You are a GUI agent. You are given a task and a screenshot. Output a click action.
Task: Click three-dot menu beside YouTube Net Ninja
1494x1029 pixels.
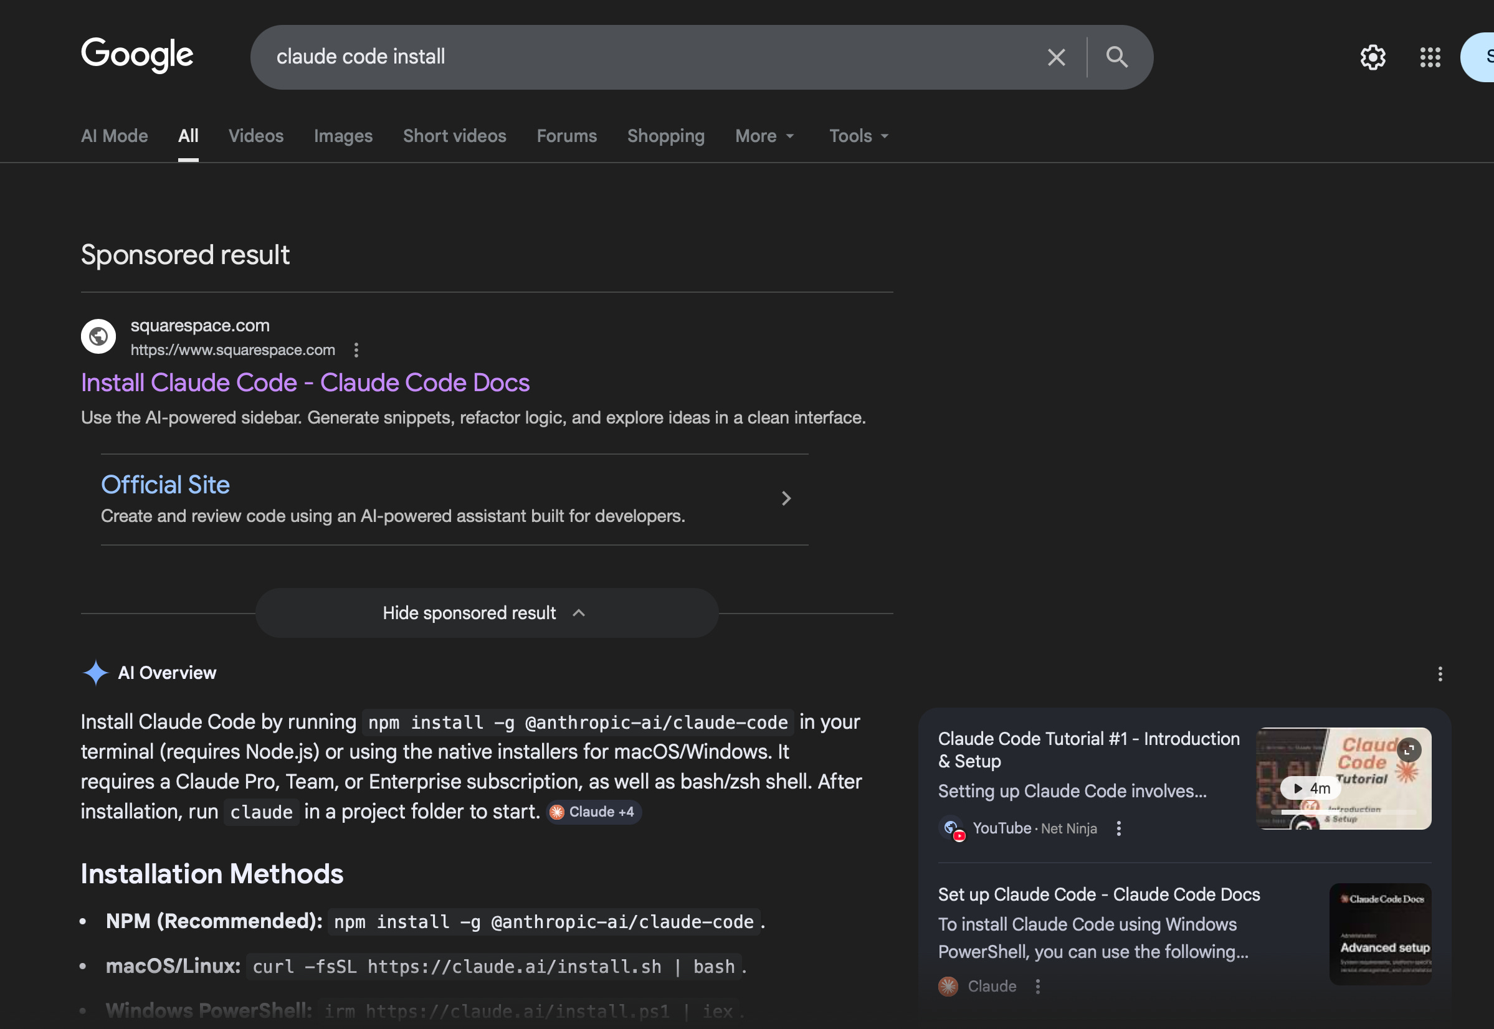tap(1118, 828)
